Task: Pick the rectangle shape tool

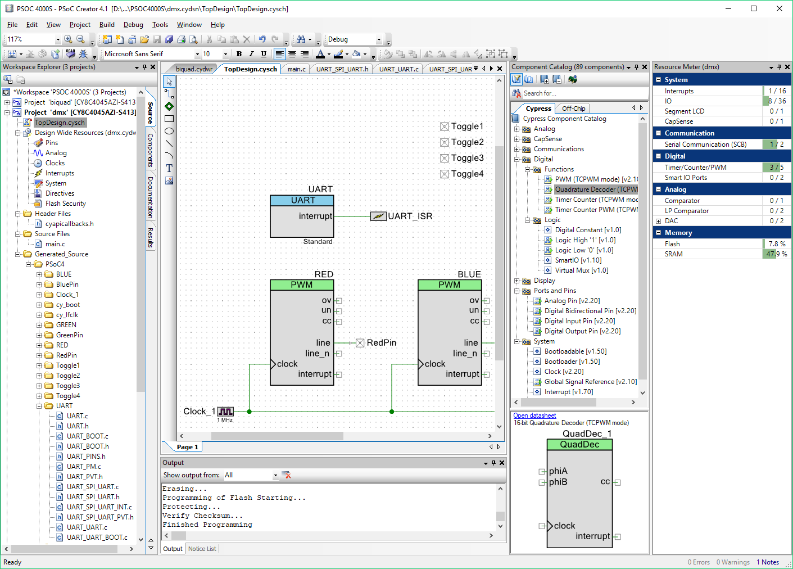Action: (169, 119)
